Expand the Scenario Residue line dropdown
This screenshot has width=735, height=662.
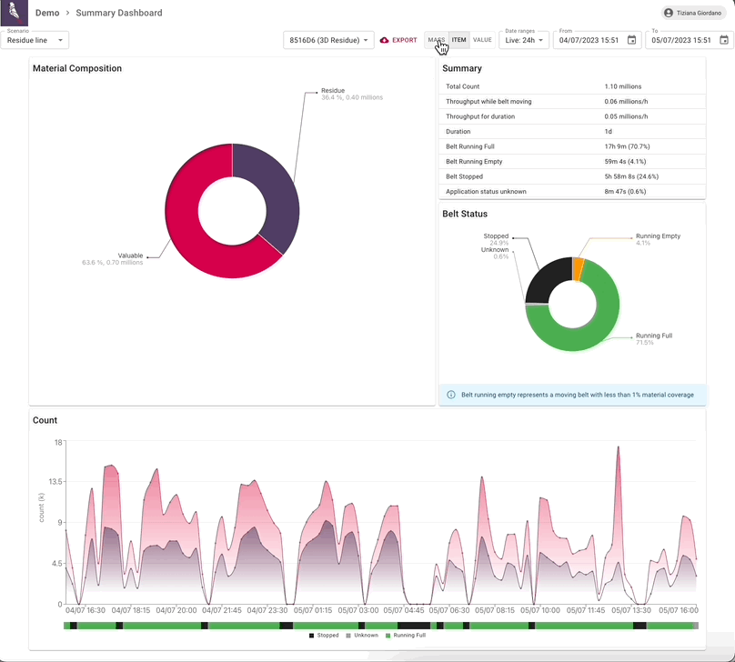35,40
